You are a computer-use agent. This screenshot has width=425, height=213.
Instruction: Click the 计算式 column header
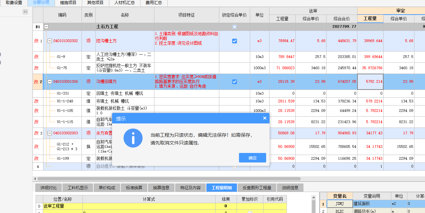[x=149, y=199]
